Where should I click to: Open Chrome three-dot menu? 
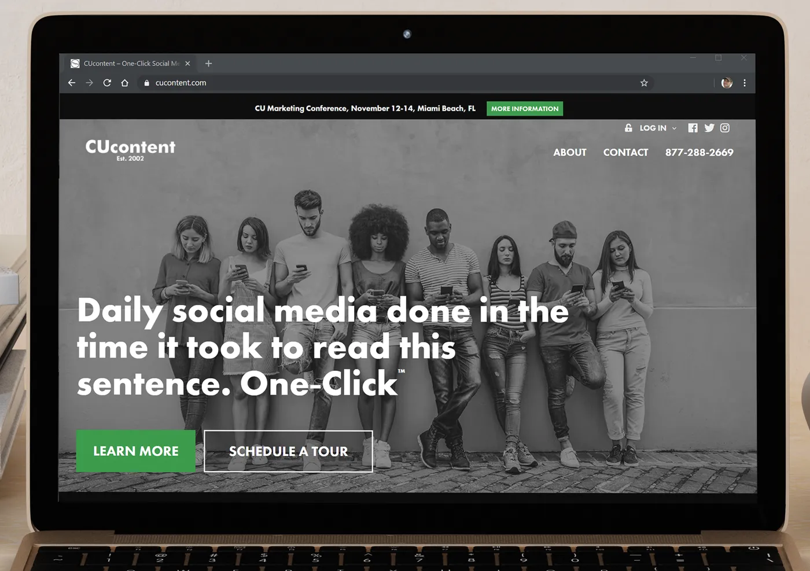tap(745, 83)
